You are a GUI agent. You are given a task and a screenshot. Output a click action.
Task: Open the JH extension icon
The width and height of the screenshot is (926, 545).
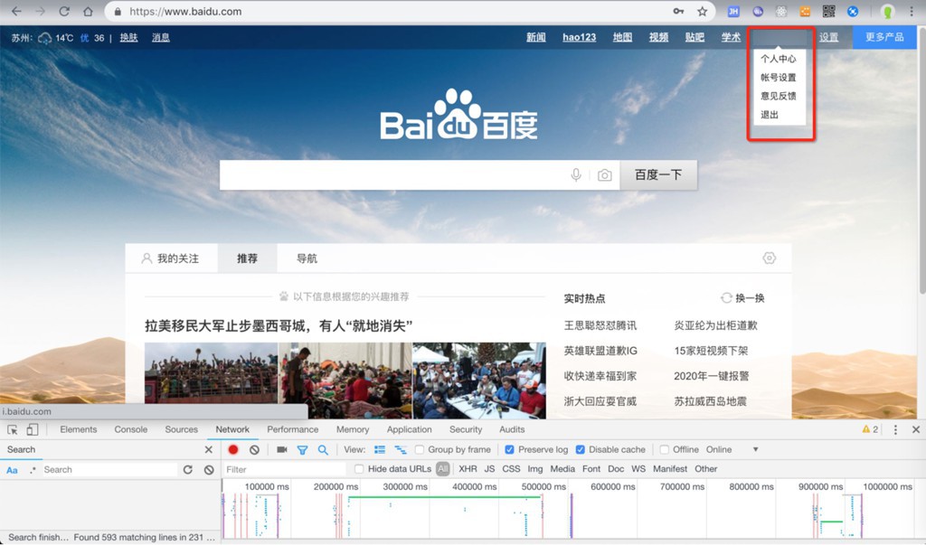coord(733,11)
